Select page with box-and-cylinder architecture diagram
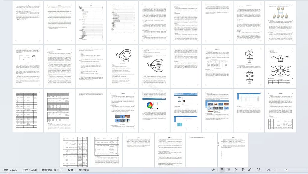 28,67
